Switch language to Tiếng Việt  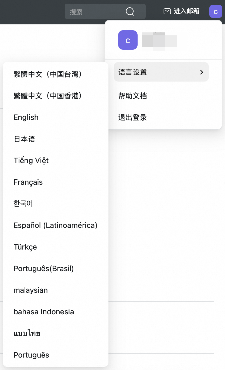pyautogui.click(x=31, y=161)
